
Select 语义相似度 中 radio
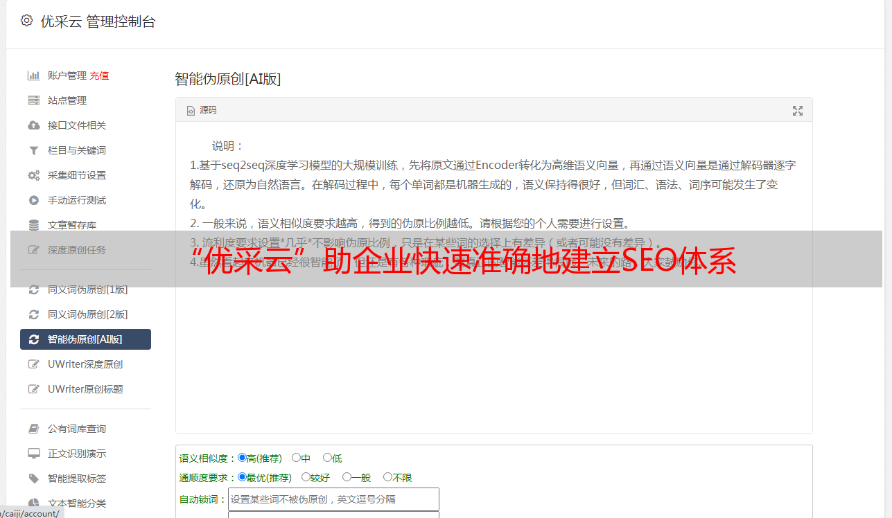point(296,458)
